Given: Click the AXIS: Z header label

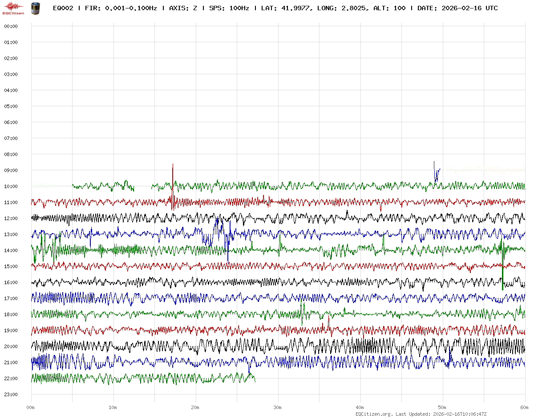Looking at the screenshot, I should pyautogui.click(x=183, y=8).
